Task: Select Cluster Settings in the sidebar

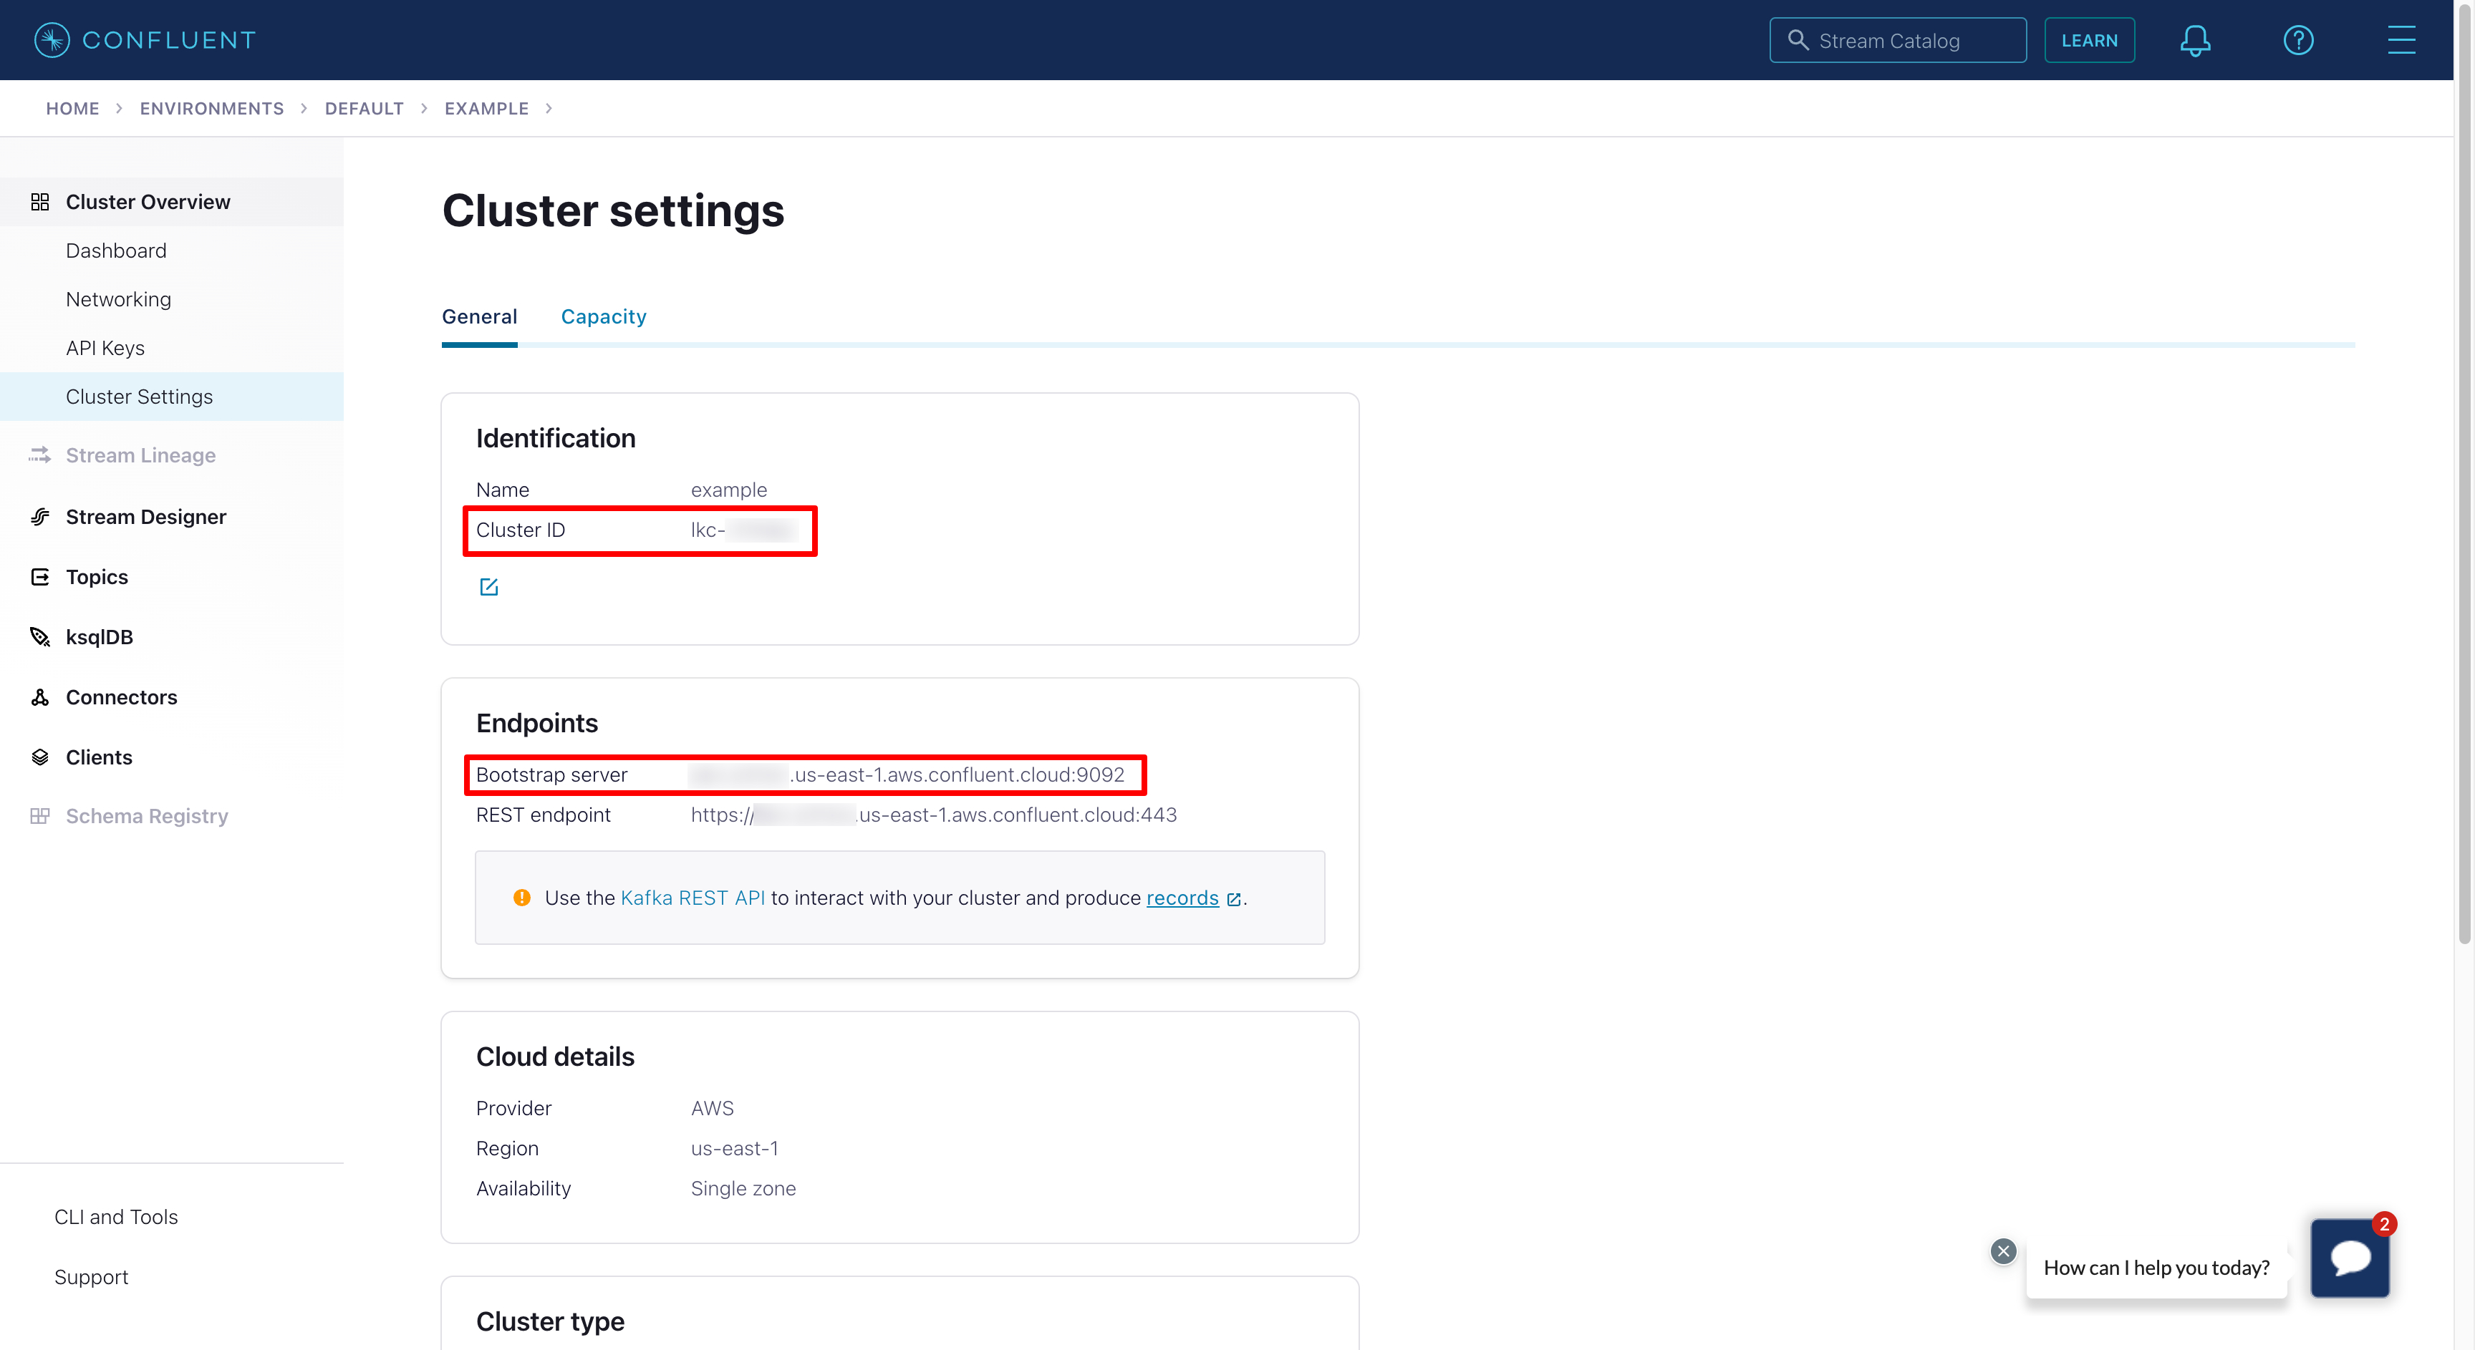Action: coord(172,397)
